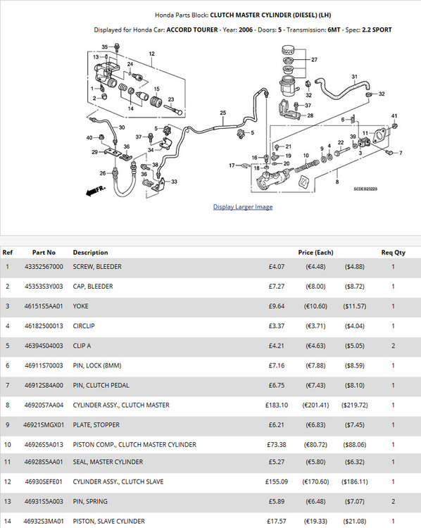Screen dimensions: 421x528
Task: Select the CAP, BLEEDER row description
Action: click(x=93, y=287)
